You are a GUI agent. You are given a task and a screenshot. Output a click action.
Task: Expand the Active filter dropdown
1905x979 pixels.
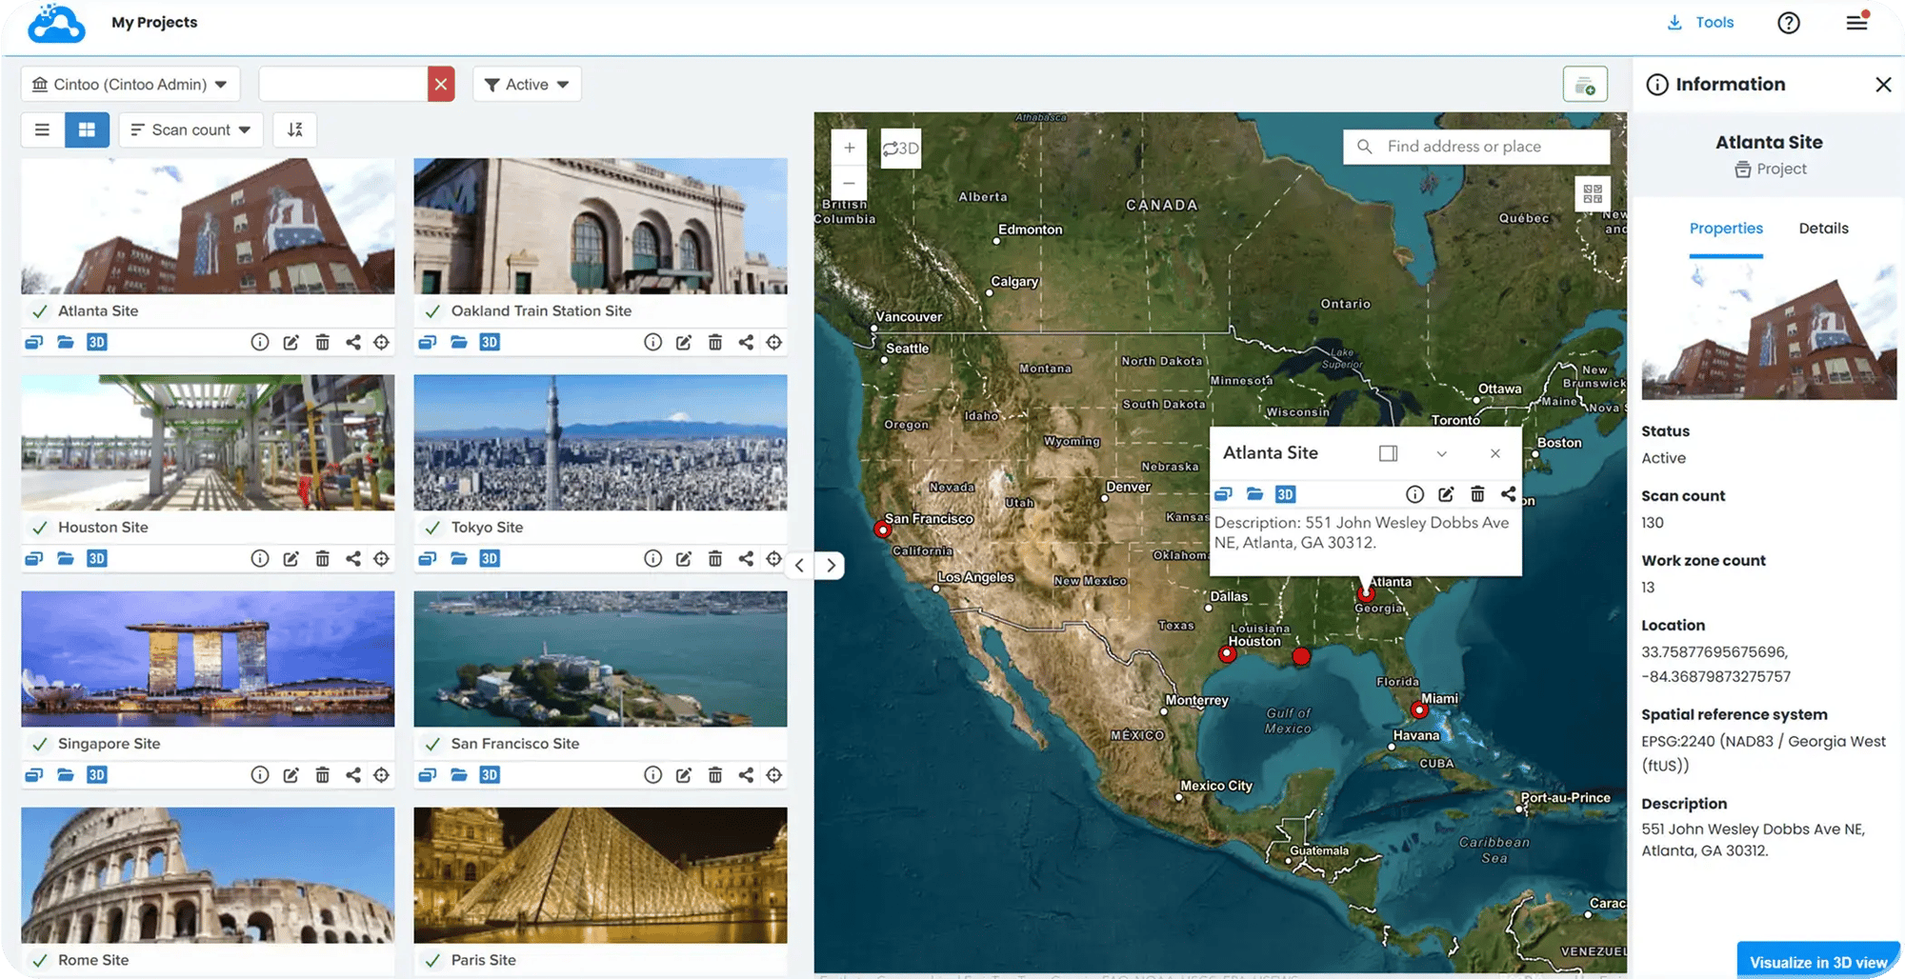(x=527, y=85)
